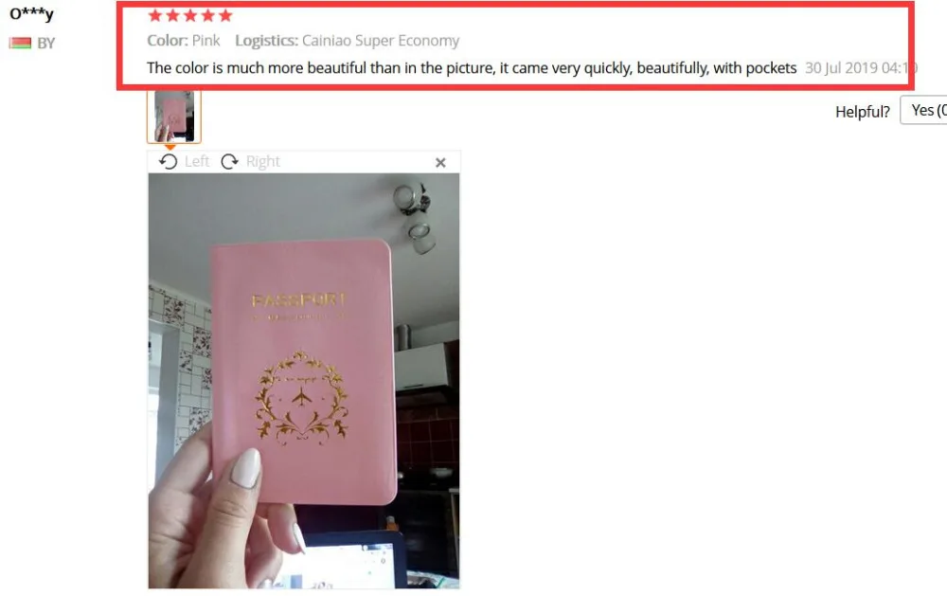
Task: Select the "Left" rotate label
Action: point(197,161)
